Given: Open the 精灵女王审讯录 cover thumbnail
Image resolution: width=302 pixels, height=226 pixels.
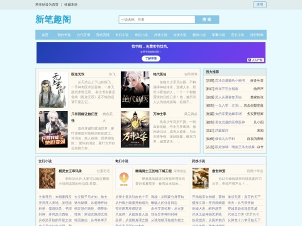Looking at the screenshot, I should (x=47, y=178).
